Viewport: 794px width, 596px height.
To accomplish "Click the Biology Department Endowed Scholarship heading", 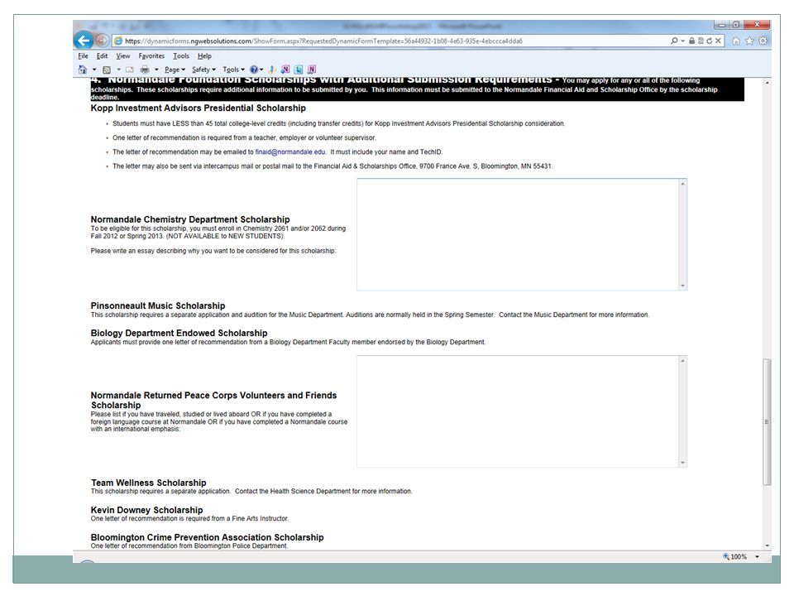I will click(179, 333).
